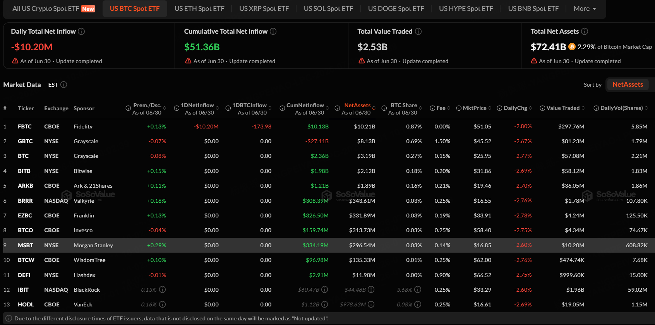
Task: Click info icon beside Cumulative Total Net Inflow
Action: [x=273, y=31]
